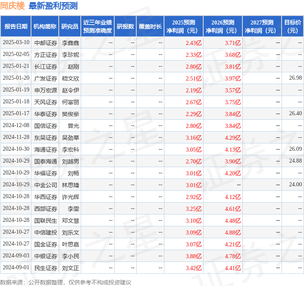Click analyst 叶思嘉

(x=71, y=244)
